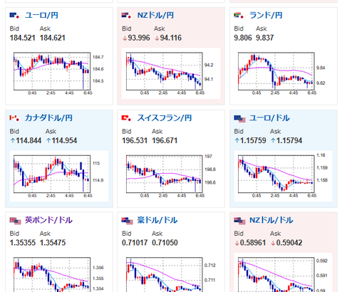Screen dimensions: 342x292
Task: View the スイスフラン/円 candlestick chart thumbnail
Action: click(164, 176)
